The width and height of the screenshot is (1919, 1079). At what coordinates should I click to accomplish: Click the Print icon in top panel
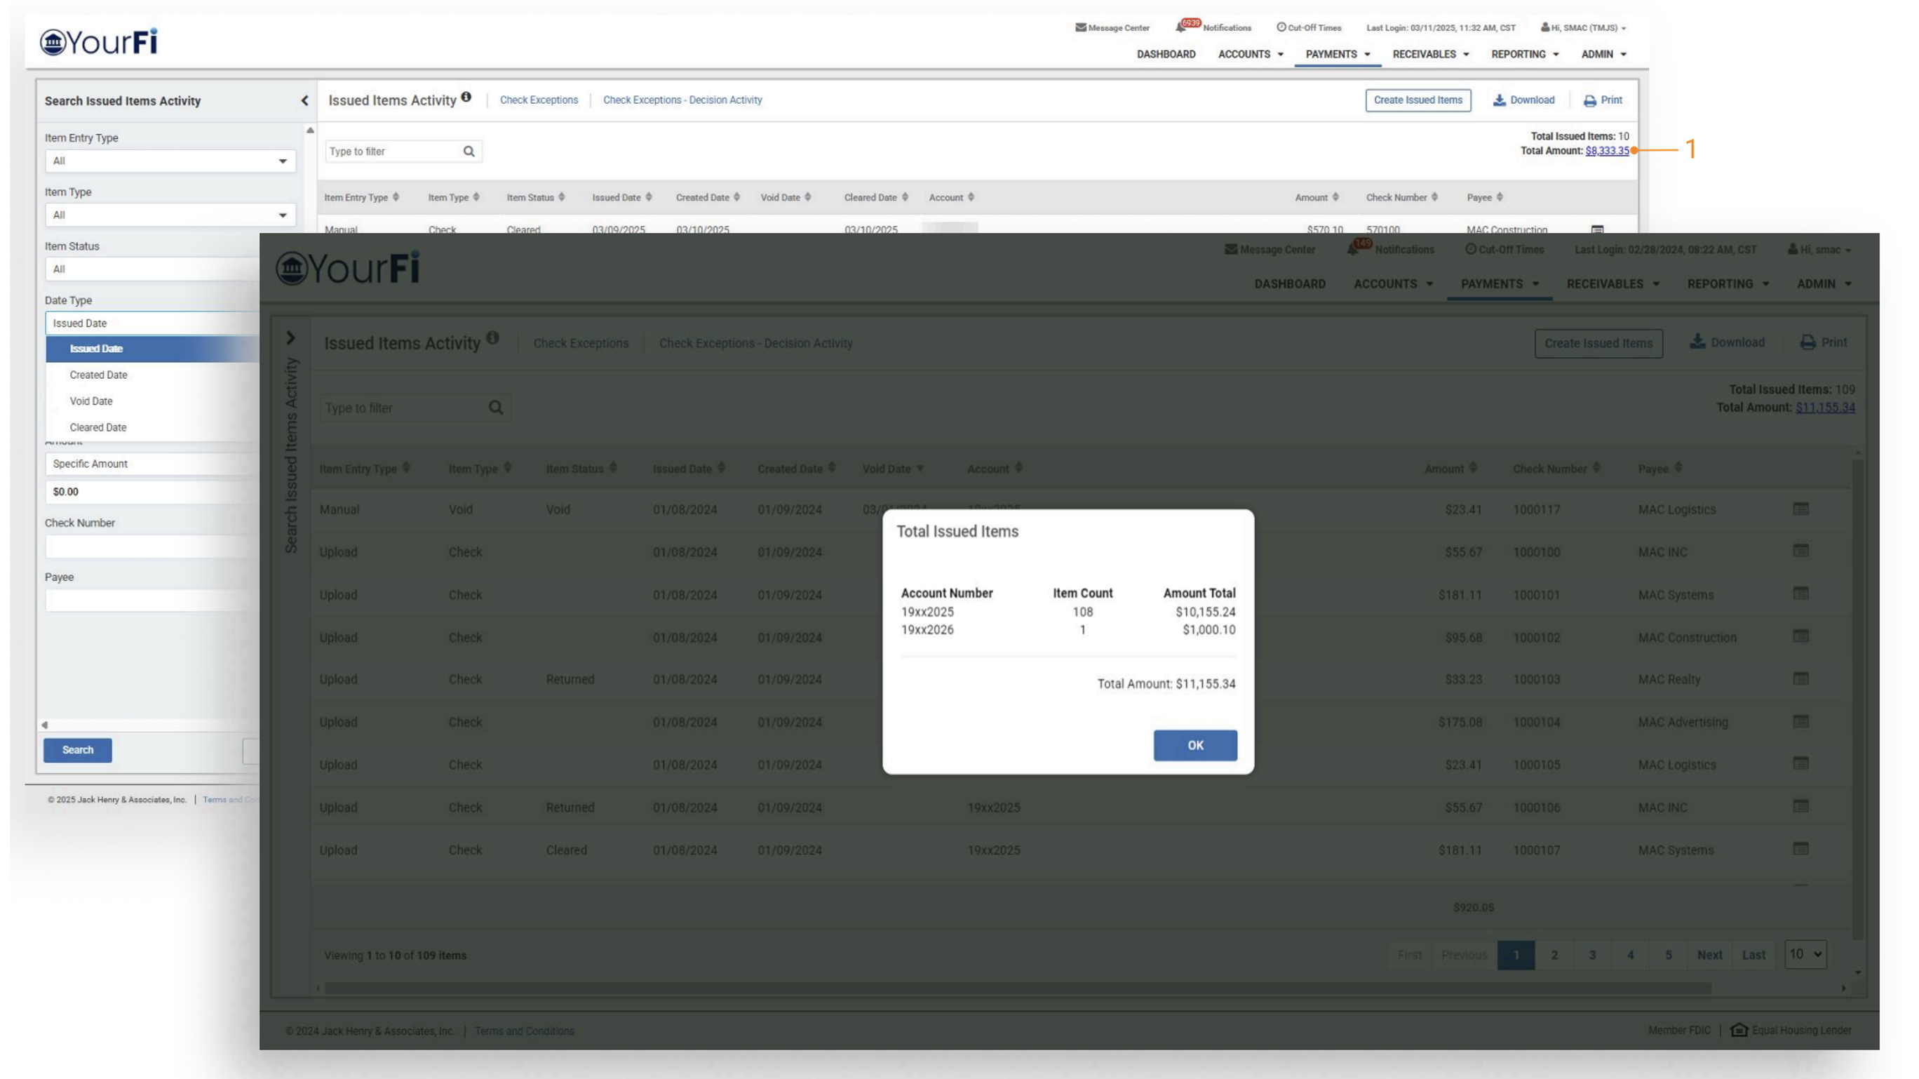tap(1590, 100)
